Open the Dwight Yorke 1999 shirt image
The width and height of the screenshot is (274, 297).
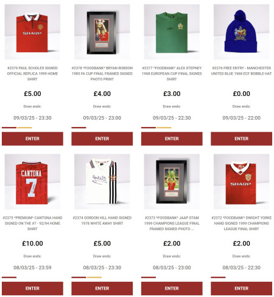[241, 182]
